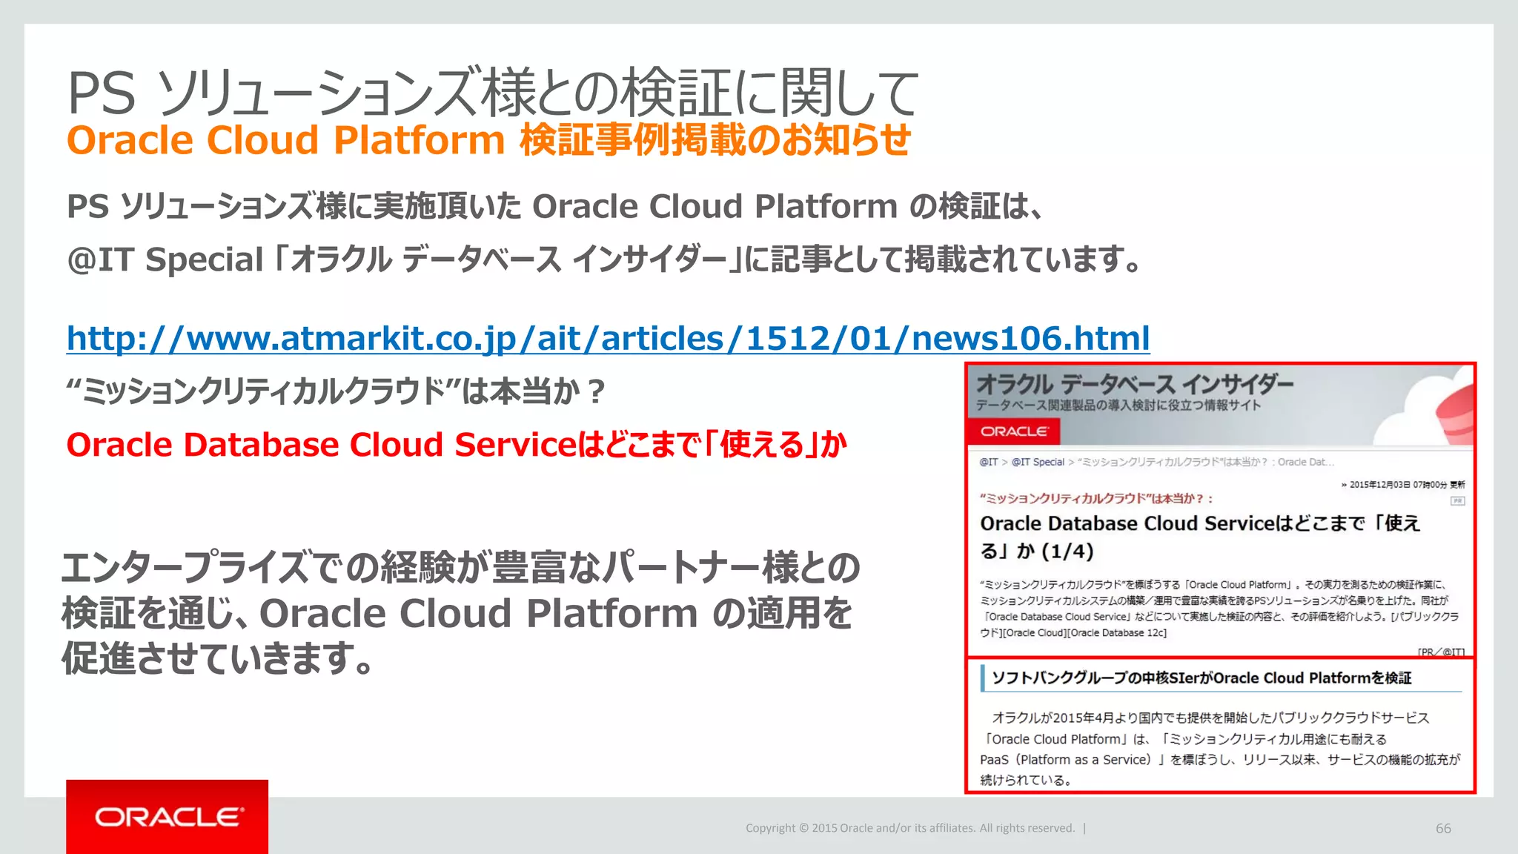Click the article headline 'Oracle Database Cloud Serviceはどこまで'

(x=1200, y=537)
